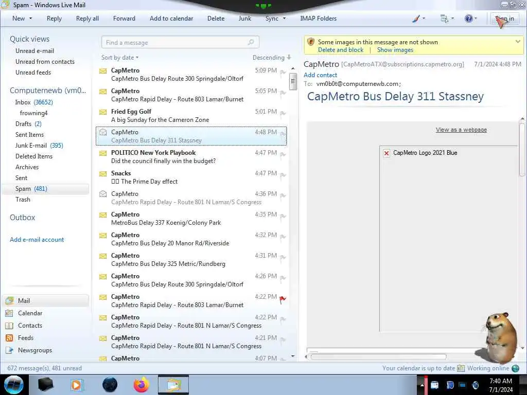The image size is (527, 395).
Task: Click the Working online globe icon
Action: point(515,368)
